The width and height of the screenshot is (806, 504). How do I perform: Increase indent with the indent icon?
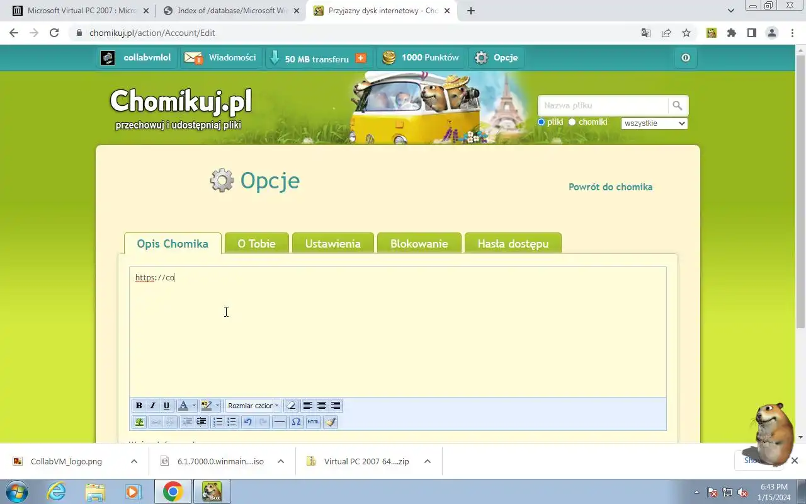click(x=201, y=422)
